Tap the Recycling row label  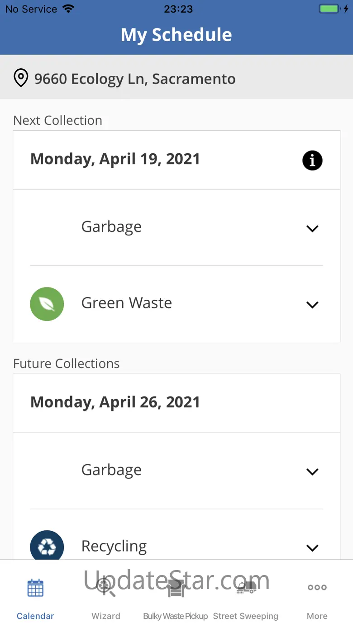[x=114, y=546]
